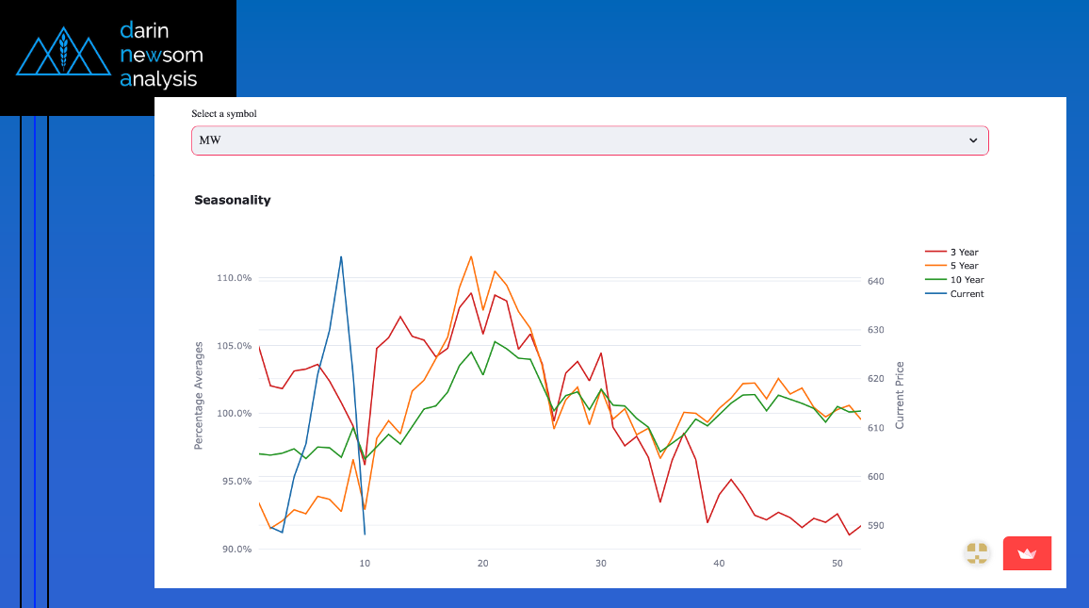Click the x-axis tick labeled 50
This screenshot has width=1089, height=608.
(837, 564)
